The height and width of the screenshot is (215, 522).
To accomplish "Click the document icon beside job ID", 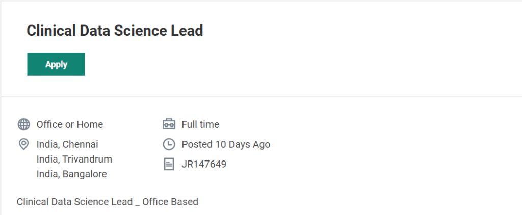I will pyautogui.click(x=169, y=164).
